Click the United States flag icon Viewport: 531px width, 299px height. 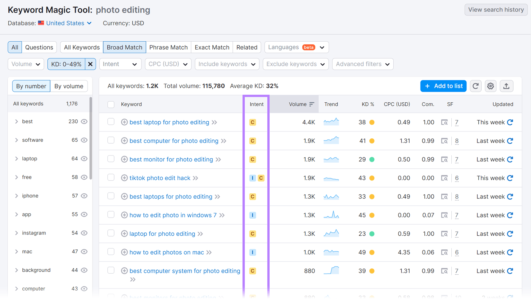coord(41,23)
